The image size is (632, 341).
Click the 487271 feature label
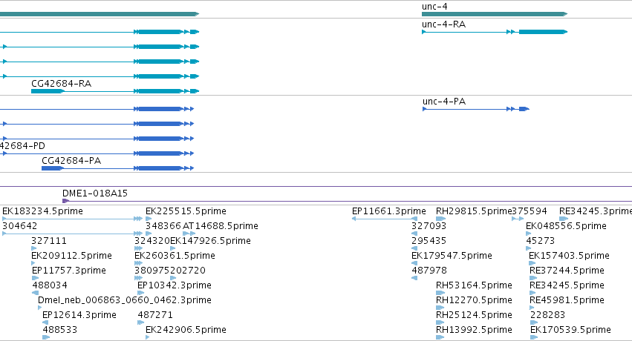coord(155,315)
